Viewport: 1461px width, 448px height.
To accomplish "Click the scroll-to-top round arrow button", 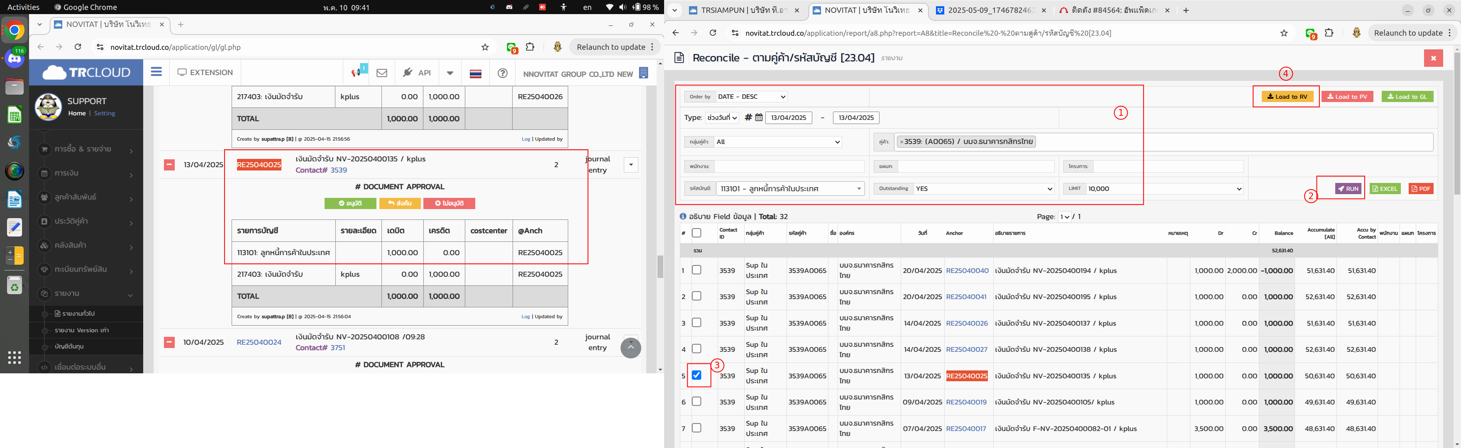I will pos(631,348).
